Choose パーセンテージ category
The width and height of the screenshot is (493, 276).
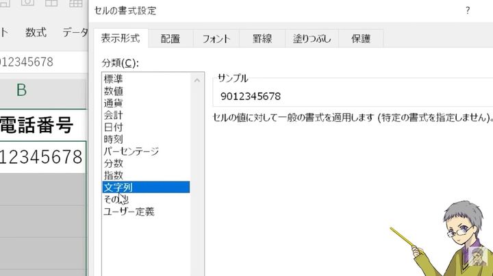point(147,151)
